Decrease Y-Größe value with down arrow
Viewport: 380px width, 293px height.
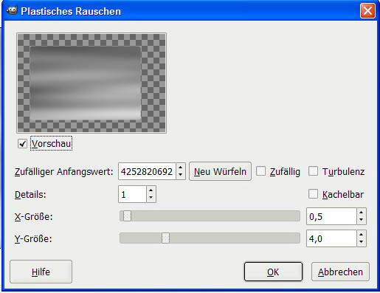coord(361,242)
